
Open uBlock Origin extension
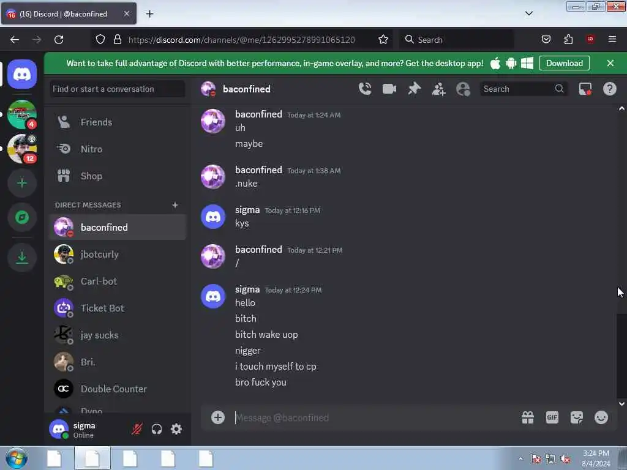click(x=590, y=39)
